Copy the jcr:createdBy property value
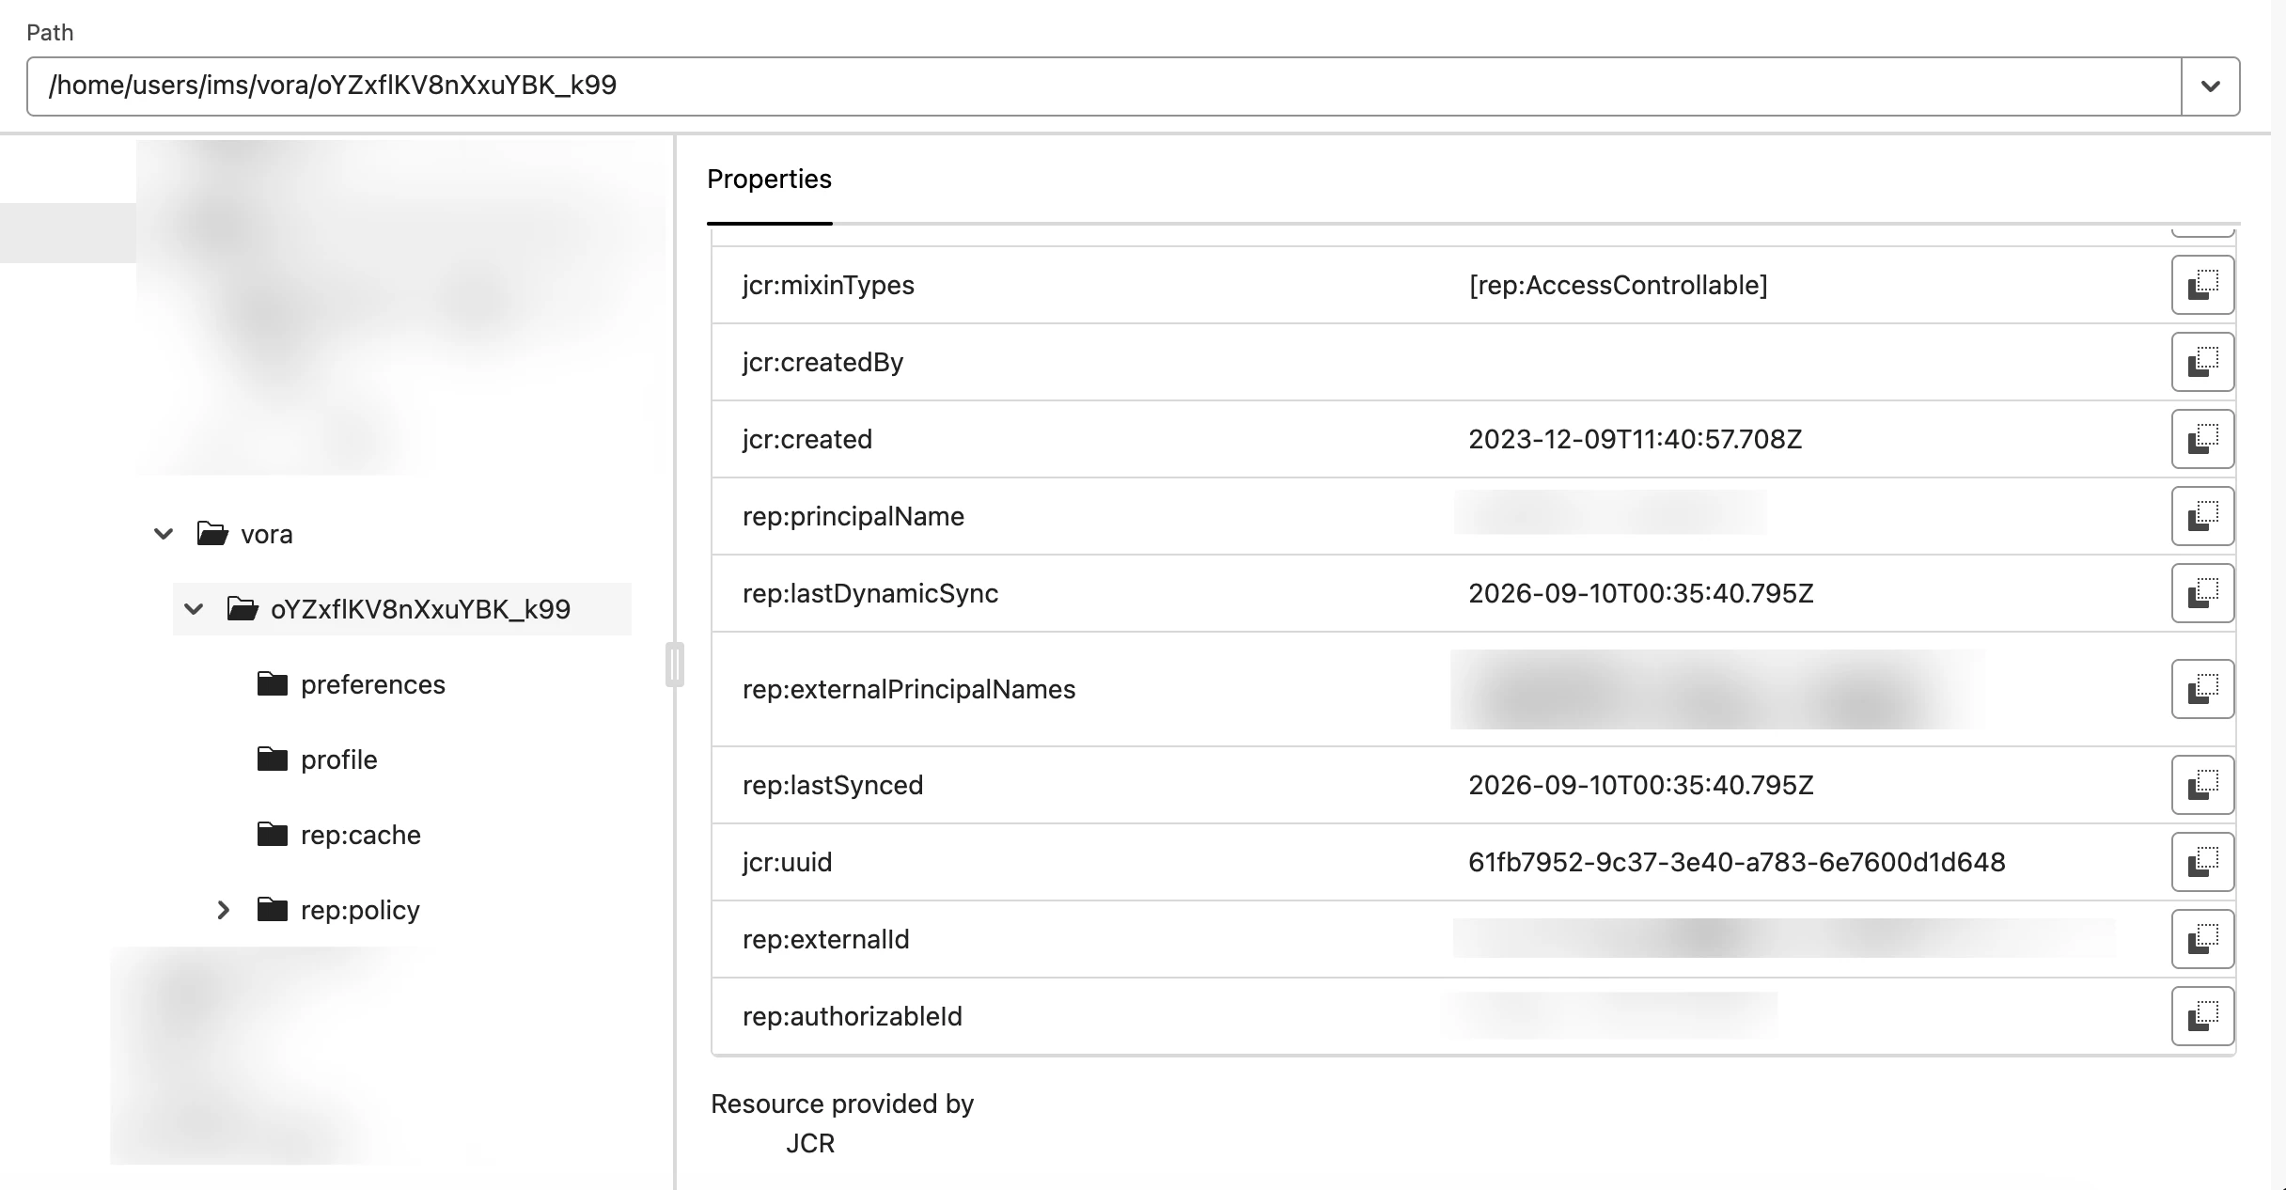Image resolution: width=2286 pixels, height=1190 pixels. tap(2202, 362)
